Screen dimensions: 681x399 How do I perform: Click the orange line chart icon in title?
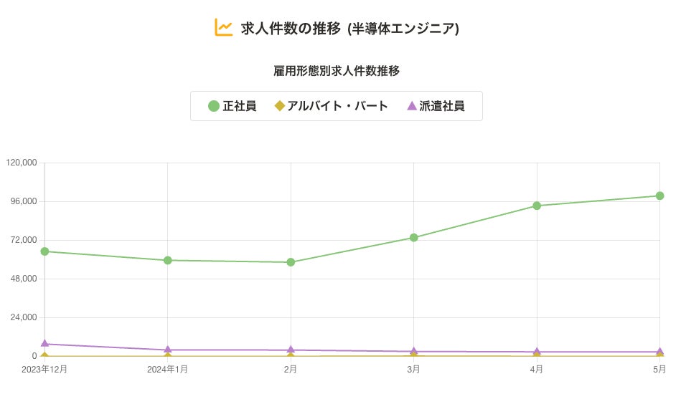tap(223, 28)
